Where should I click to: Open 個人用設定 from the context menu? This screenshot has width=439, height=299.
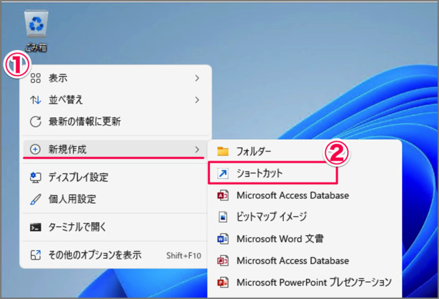[x=115, y=200]
